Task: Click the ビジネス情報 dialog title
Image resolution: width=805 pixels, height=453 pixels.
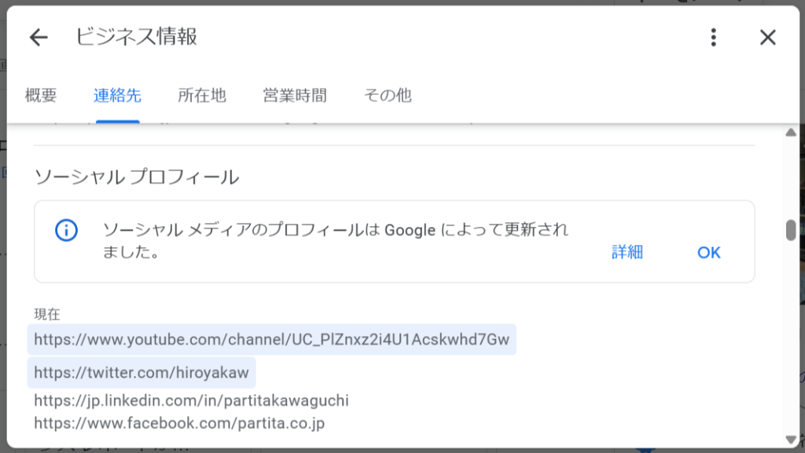Action: (x=137, y=37)
